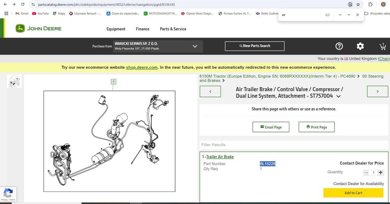Click the find-in-page search field
This screenshot has height=204, width=390.
[x=301, y=15]
